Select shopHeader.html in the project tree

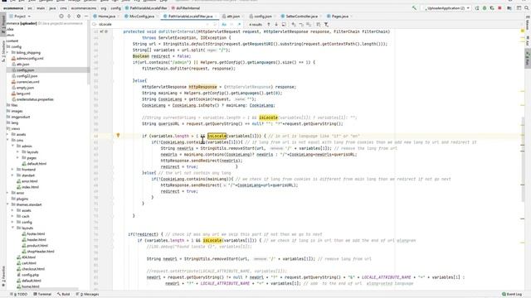(38, 252)
